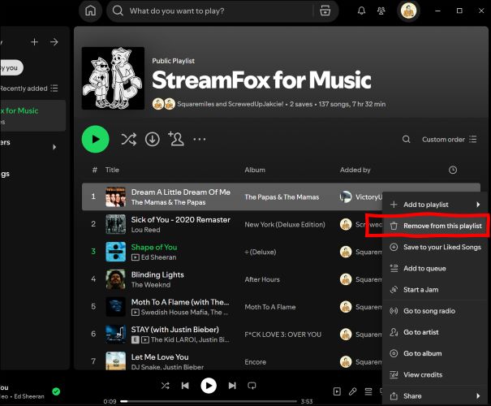The width and height of the screenshot is (491, 406).
Task: Open the queue icon in the player bar
Action: tap(368, 391)
